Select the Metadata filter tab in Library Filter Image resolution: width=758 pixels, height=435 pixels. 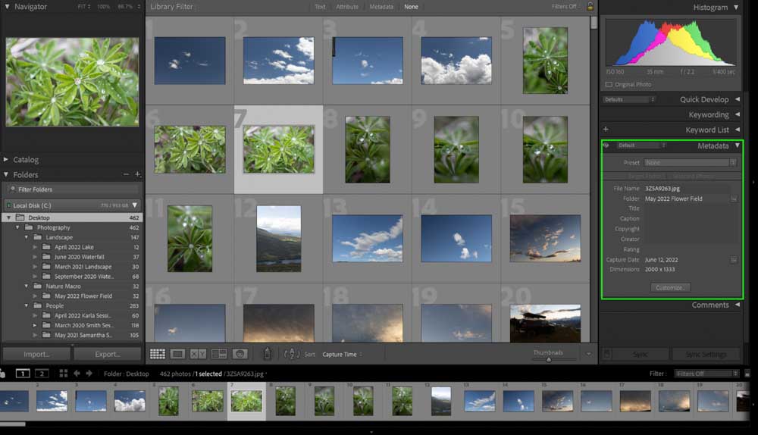(381, 7)
